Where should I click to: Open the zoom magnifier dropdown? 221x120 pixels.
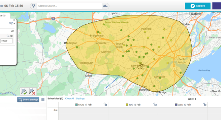pyautogui.click(x=12, y=23)
